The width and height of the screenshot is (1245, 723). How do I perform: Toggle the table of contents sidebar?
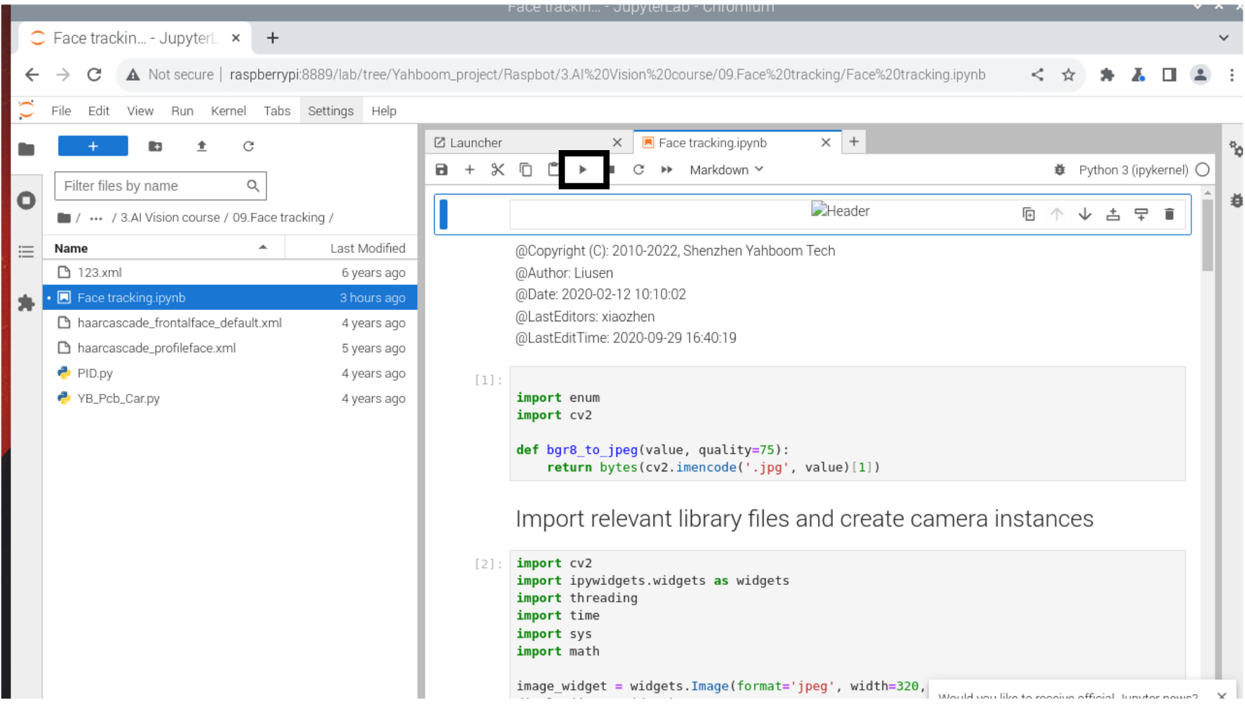(x=26, y=252)
